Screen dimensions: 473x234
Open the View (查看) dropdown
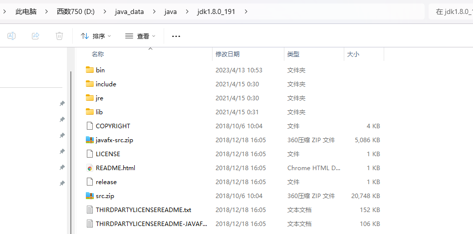coord(140,36)
